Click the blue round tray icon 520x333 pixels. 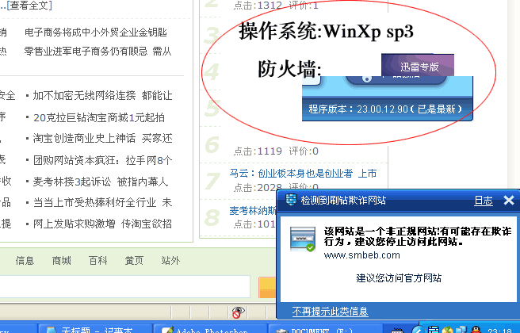point(419,330)
